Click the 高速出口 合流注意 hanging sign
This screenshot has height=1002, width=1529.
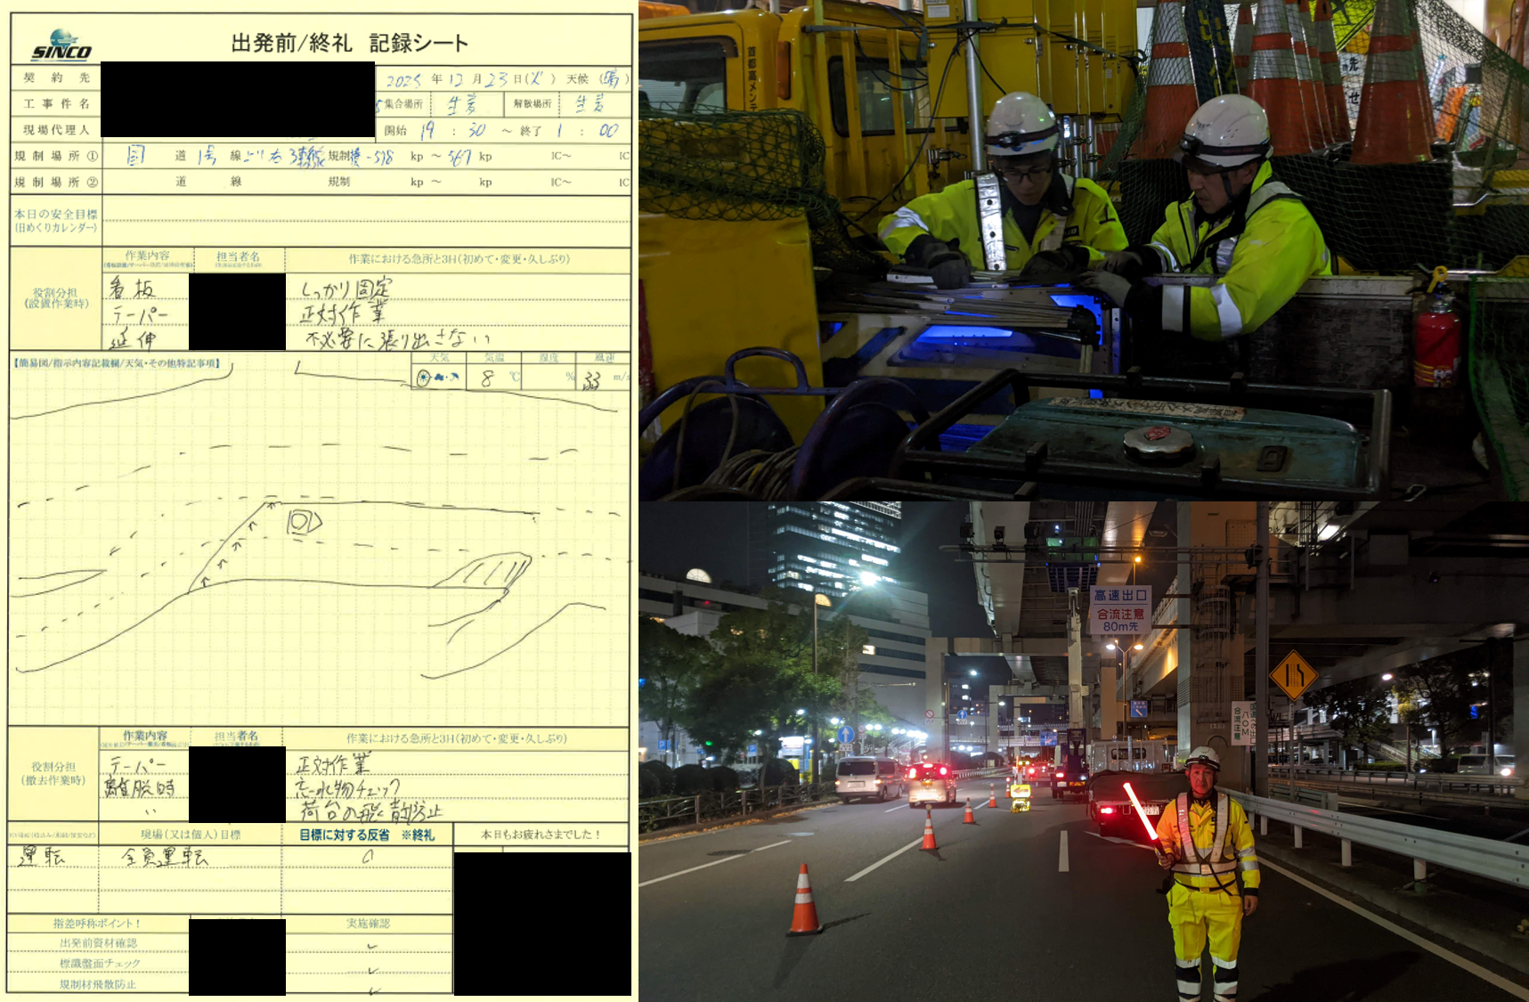1119,610
